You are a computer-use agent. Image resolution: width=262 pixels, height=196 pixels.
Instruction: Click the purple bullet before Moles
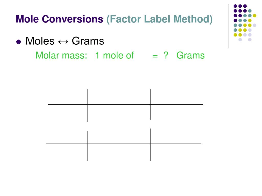[18, 42]
